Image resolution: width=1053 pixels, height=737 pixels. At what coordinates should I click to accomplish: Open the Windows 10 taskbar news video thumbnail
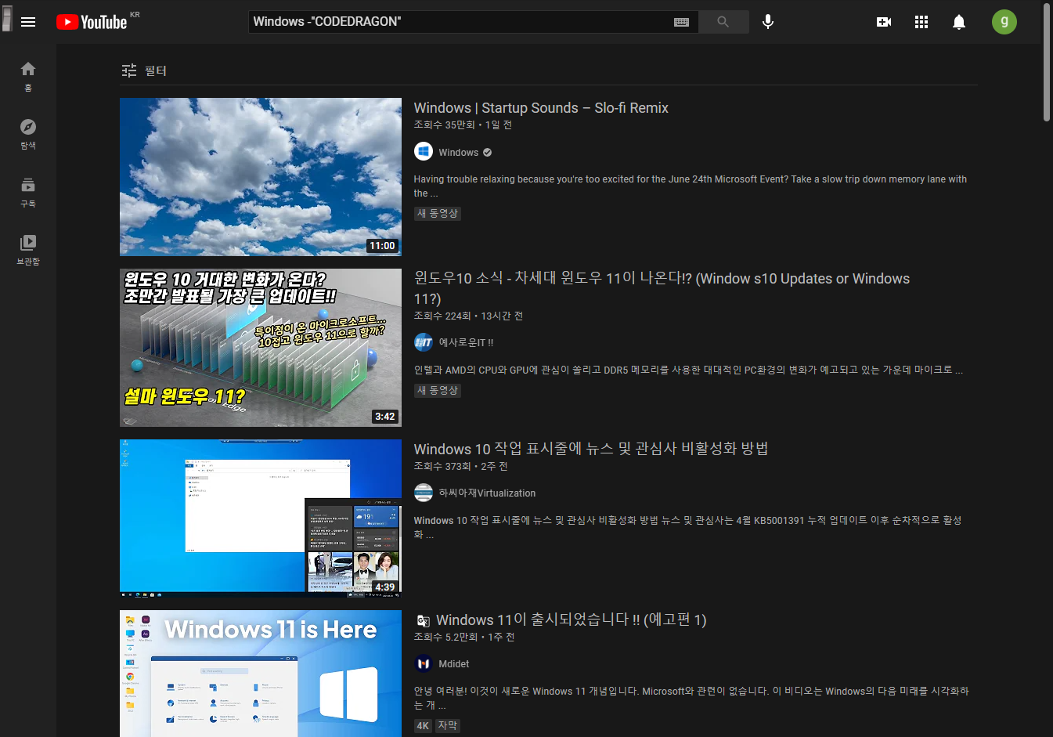click(x=261, y=518)
